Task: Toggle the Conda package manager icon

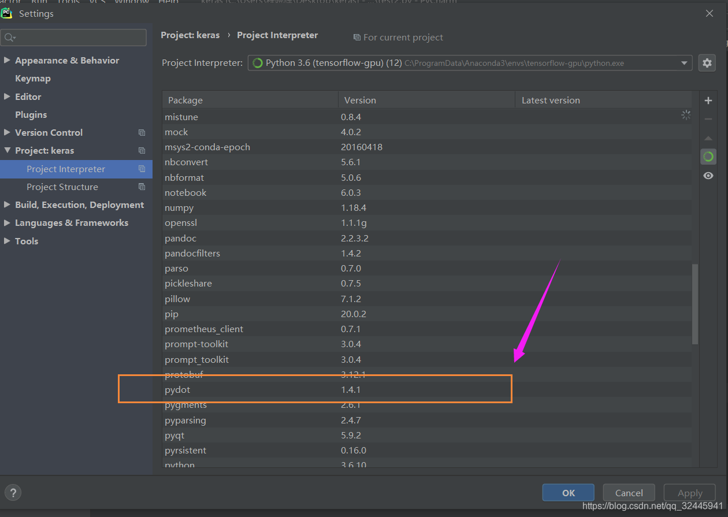Action: point(708,157)
